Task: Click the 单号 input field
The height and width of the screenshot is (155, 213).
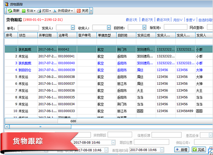Action: [28, 28]
